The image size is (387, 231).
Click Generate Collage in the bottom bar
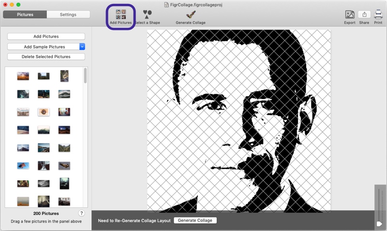click(195, 220)
